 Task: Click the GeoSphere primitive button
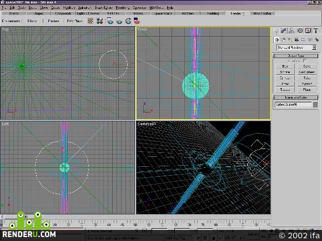pyautogui.click(x=307, y=72)
